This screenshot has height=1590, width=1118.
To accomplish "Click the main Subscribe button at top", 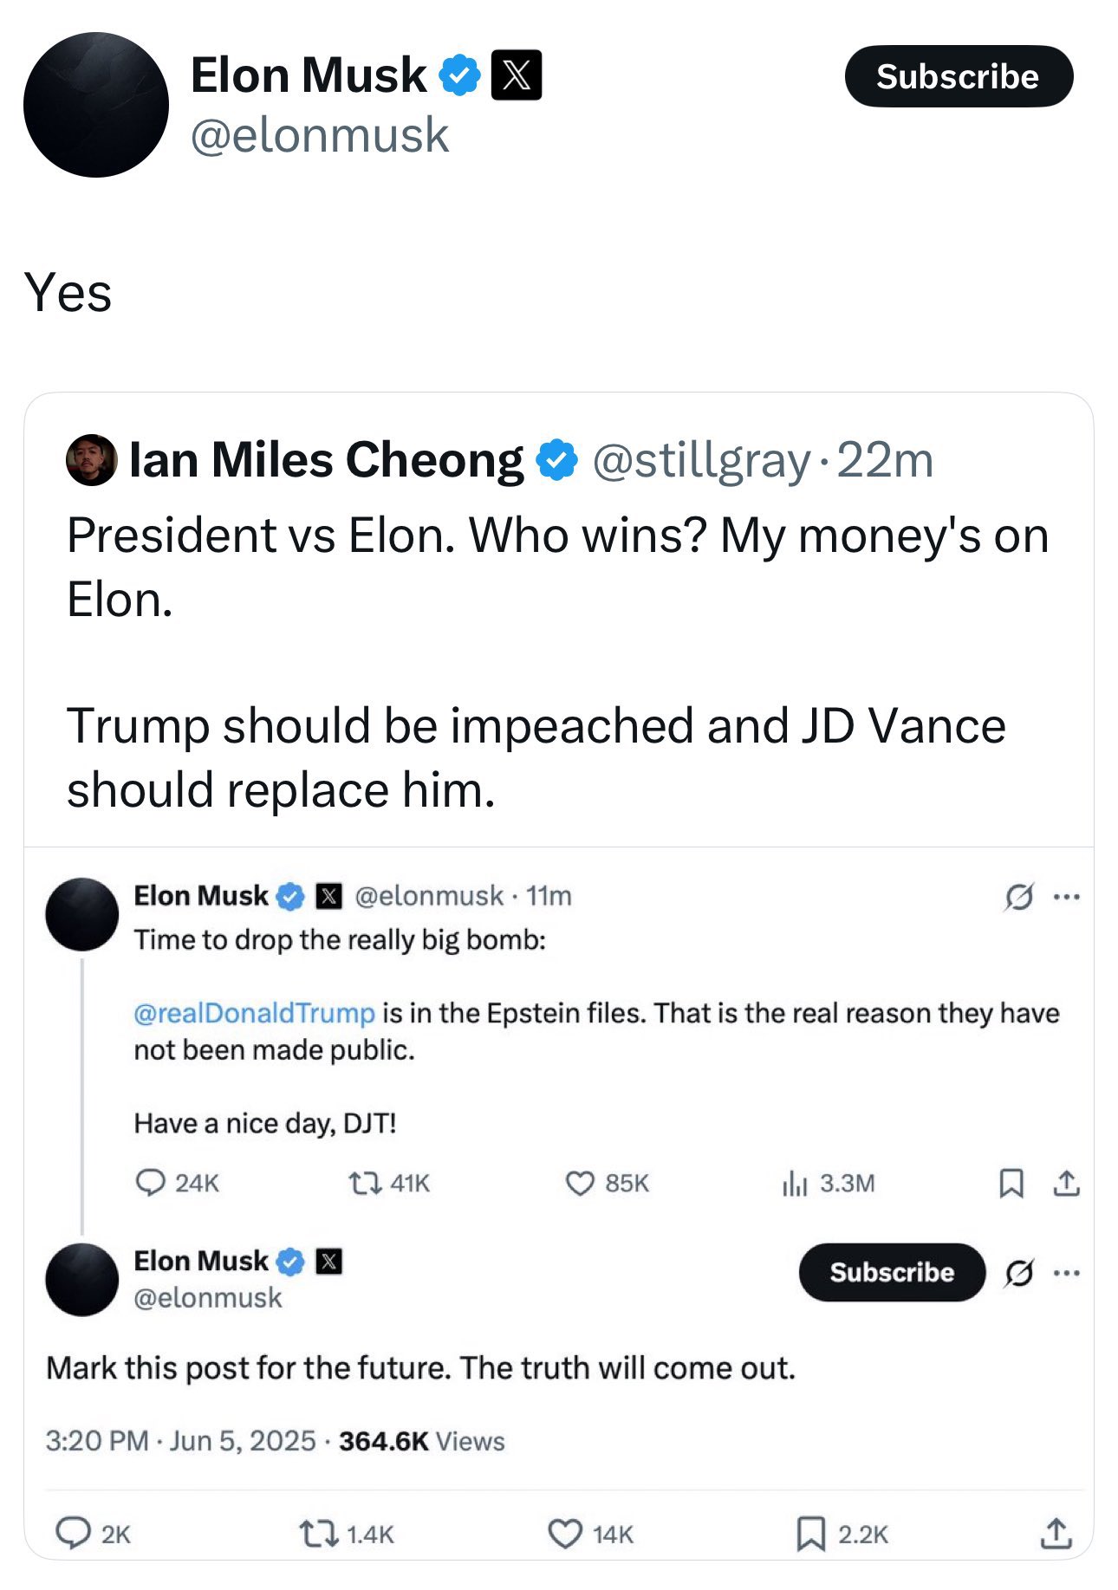I will pyautogui.click(x=958, y=76).
